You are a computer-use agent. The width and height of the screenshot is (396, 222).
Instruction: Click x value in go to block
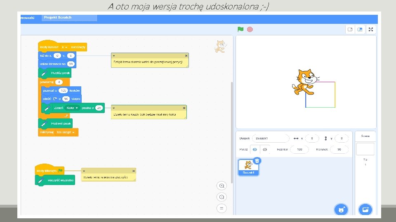click(57, 55)
